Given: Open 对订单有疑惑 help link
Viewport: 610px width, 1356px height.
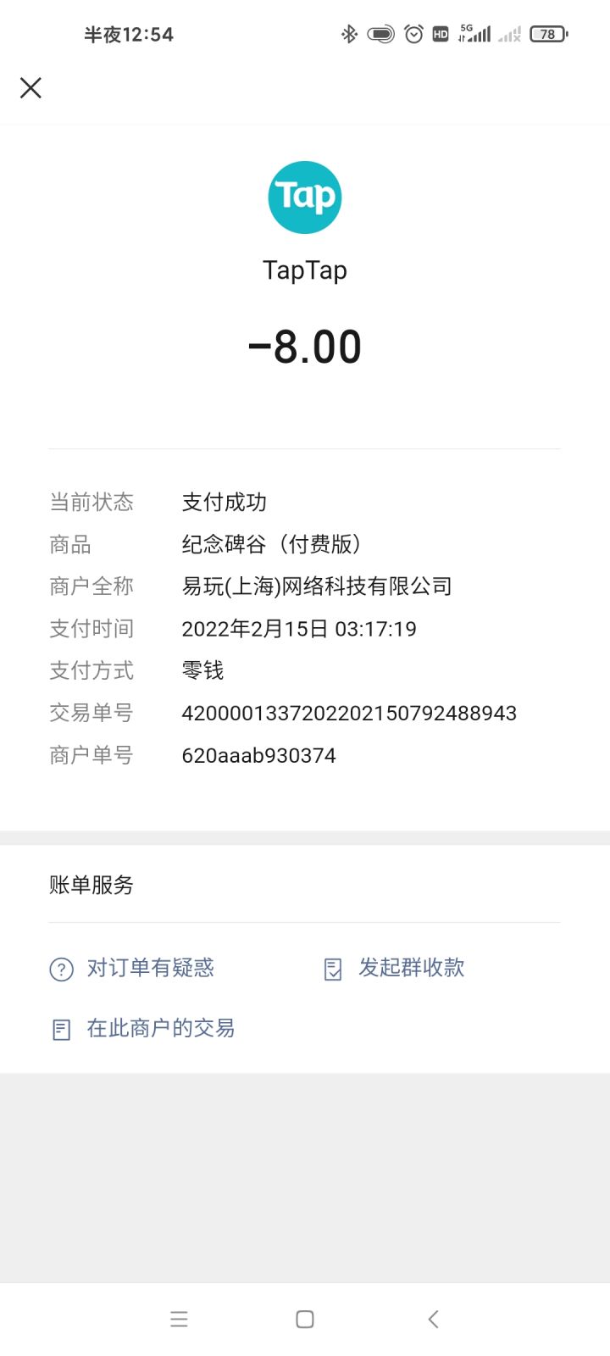Looking at the screenshot, I should (x=151, y=968).
